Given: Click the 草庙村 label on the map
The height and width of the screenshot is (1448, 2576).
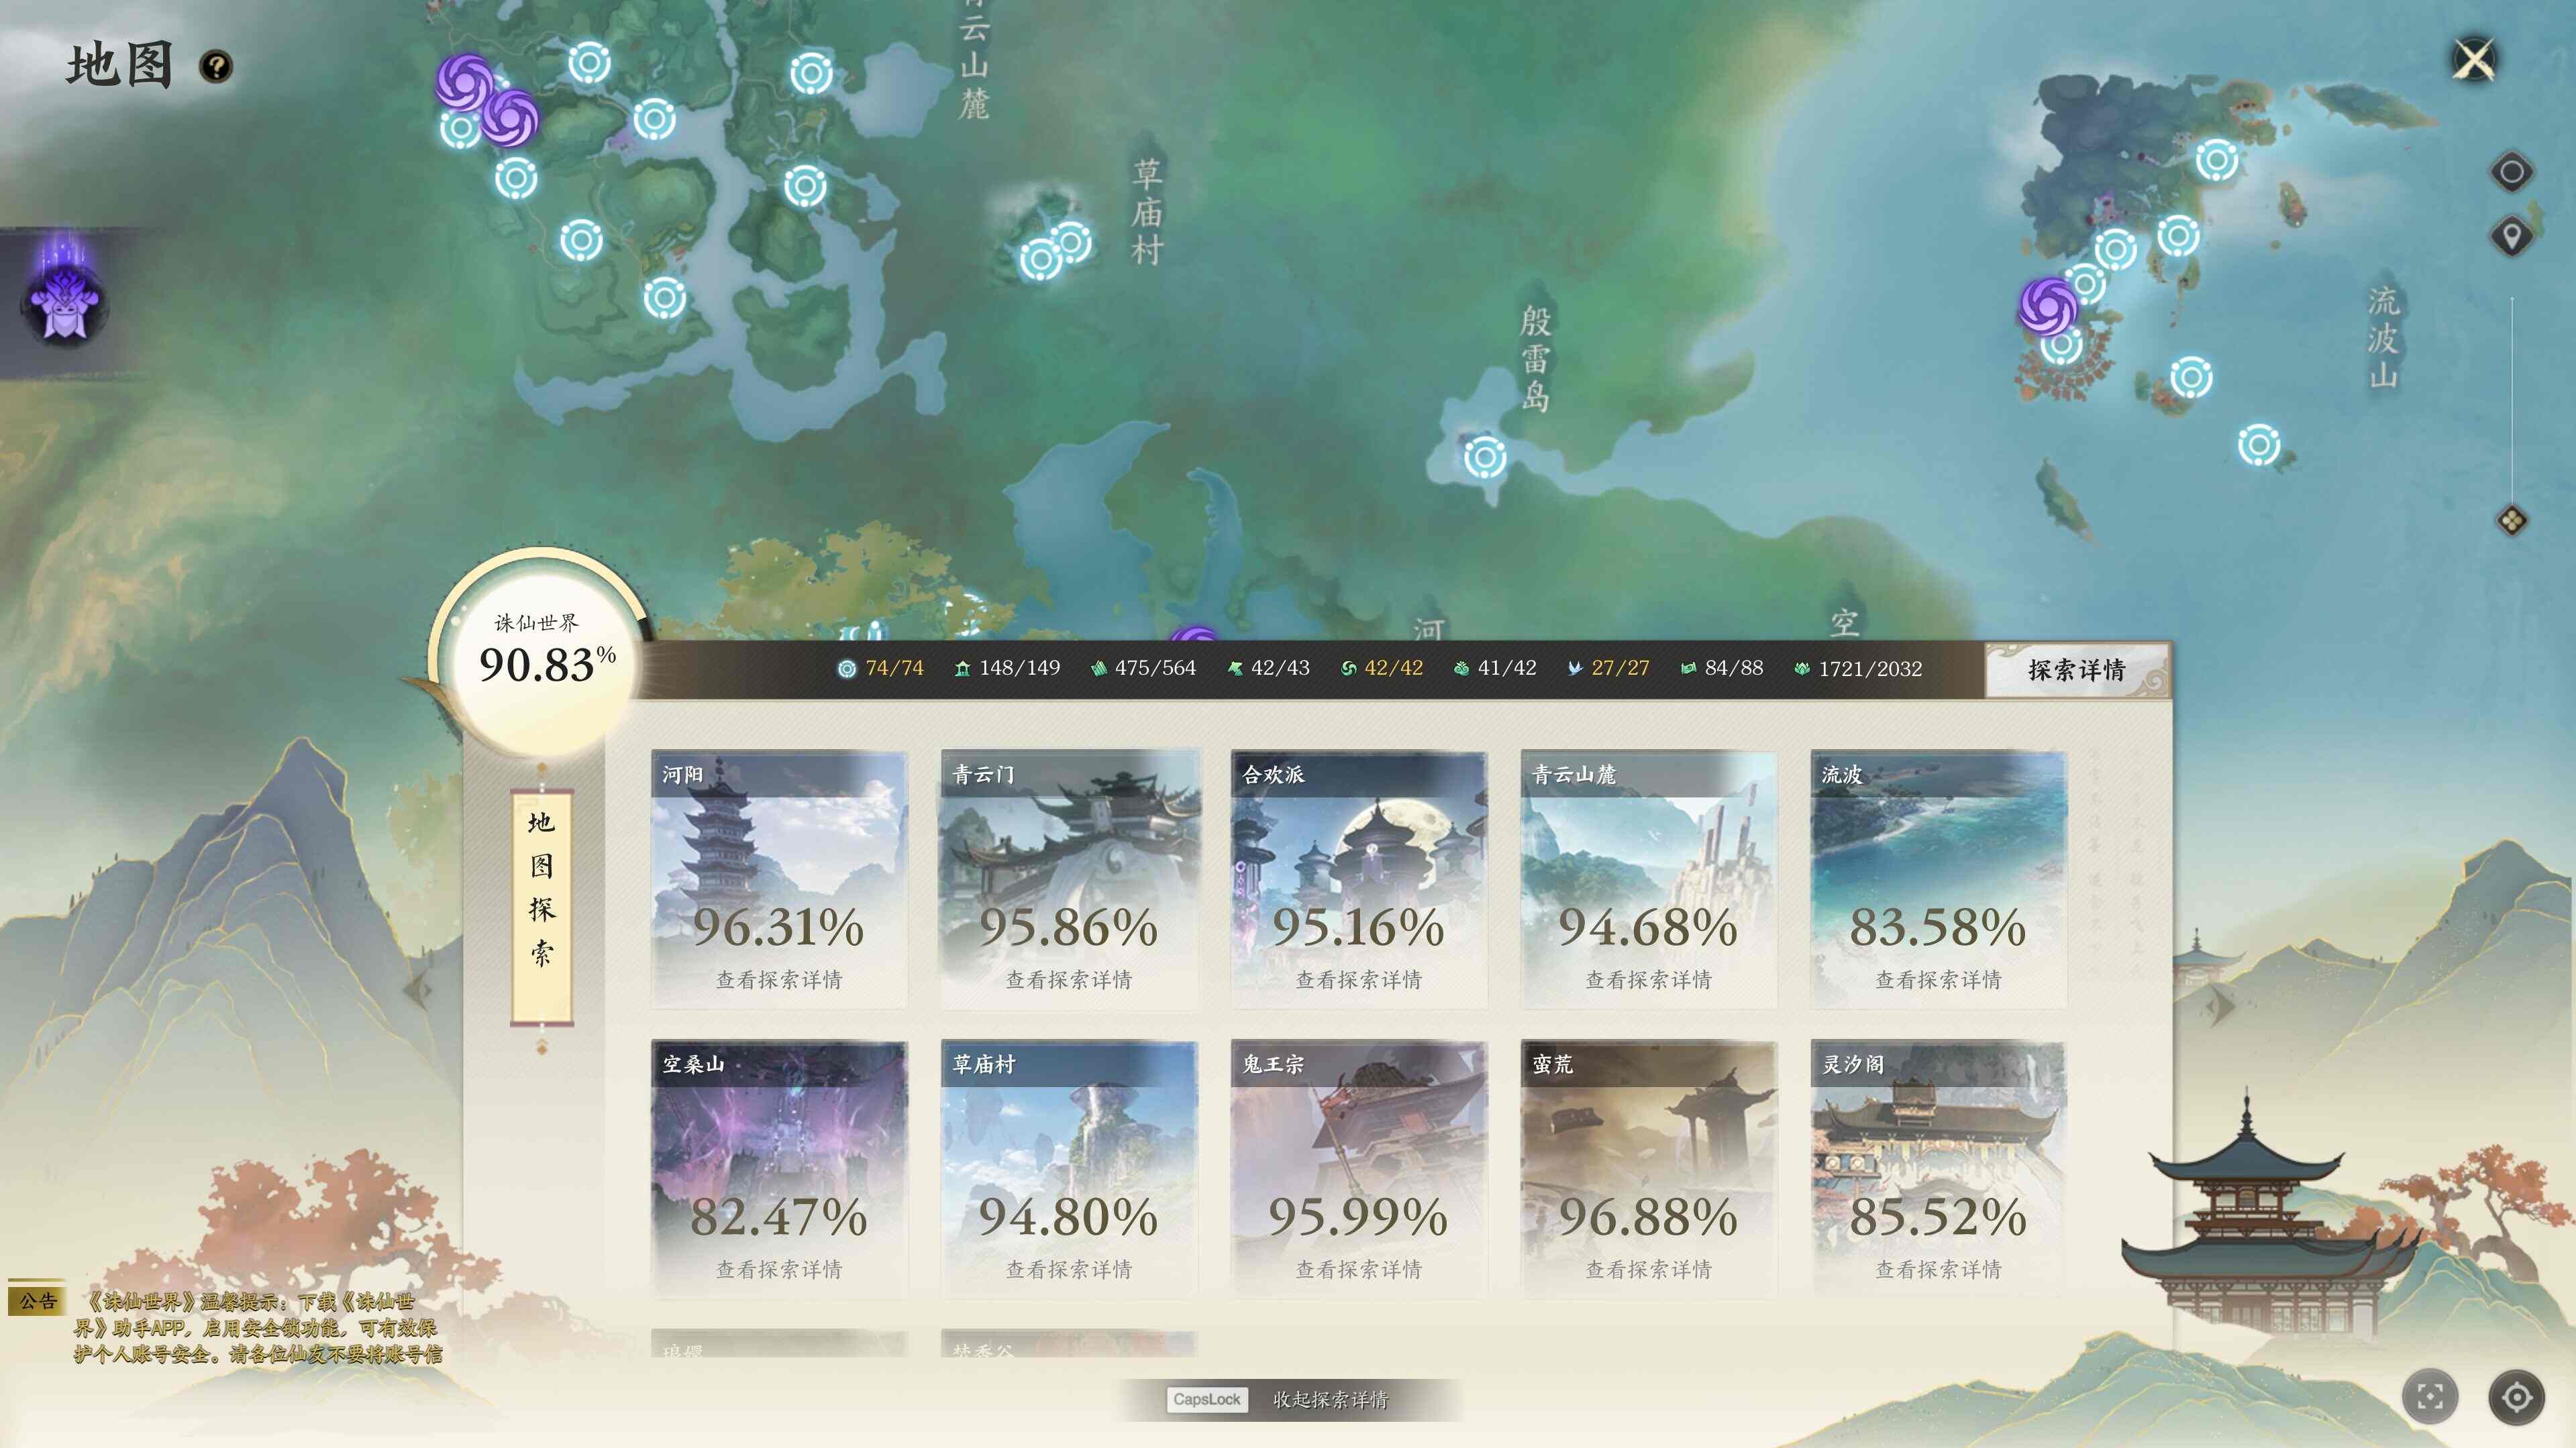Looking at the screenshot, I should 1147,212.
